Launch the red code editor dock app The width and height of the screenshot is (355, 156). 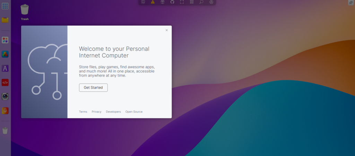pyautogui.click(x=5, y=83)
